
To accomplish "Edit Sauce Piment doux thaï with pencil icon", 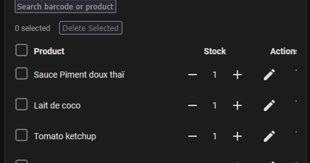I will (269, 75).
